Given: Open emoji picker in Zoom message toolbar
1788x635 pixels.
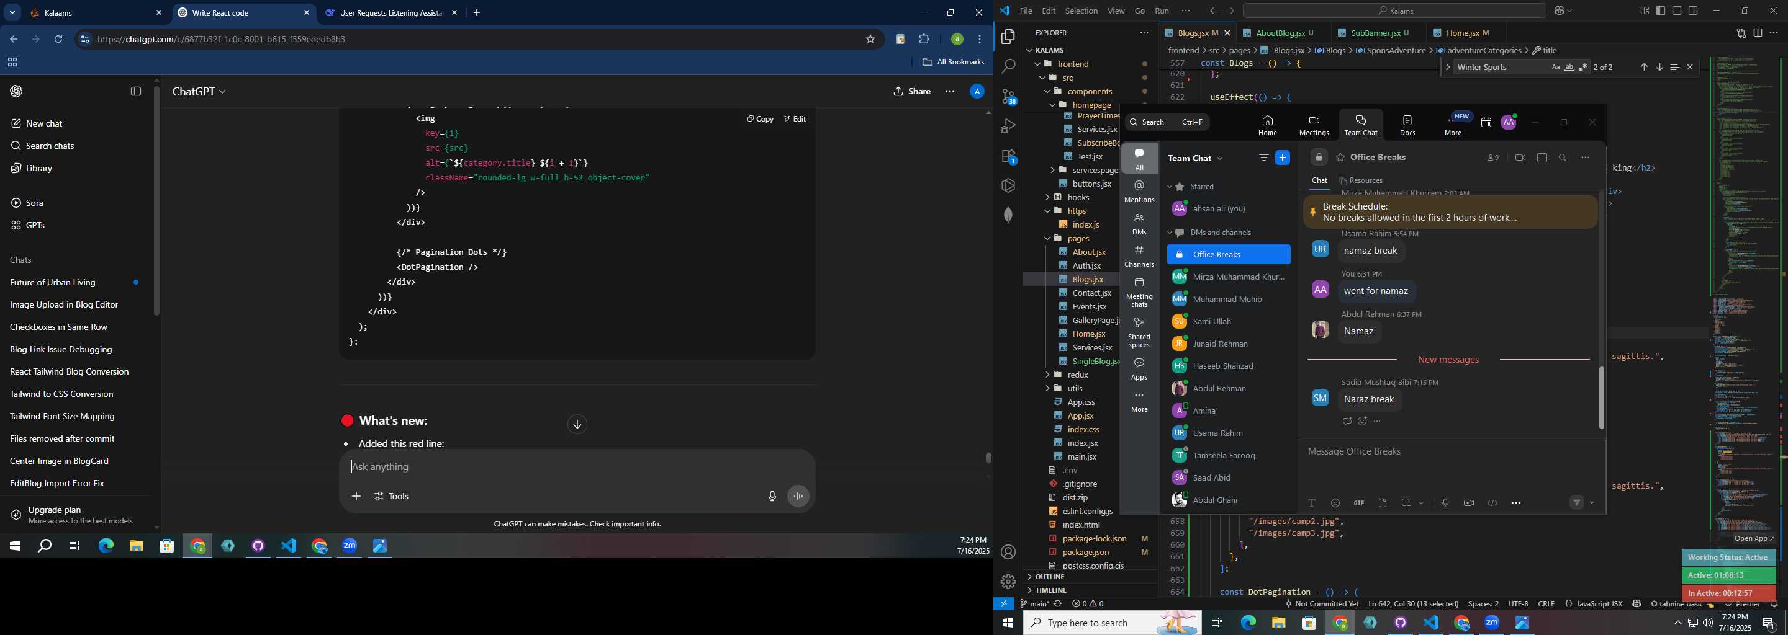Looking at the screenshot, I should tap(1335, 504).
